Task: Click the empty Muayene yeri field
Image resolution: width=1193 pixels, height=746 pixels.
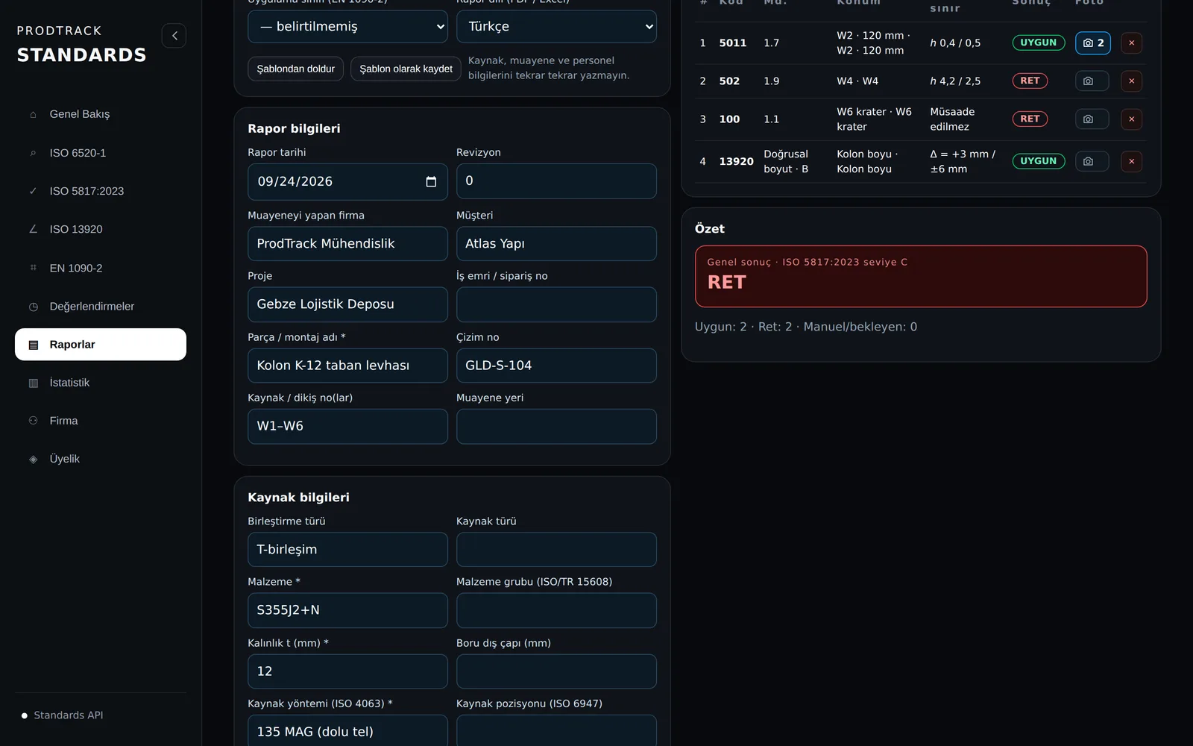Action: click(556, 426)
